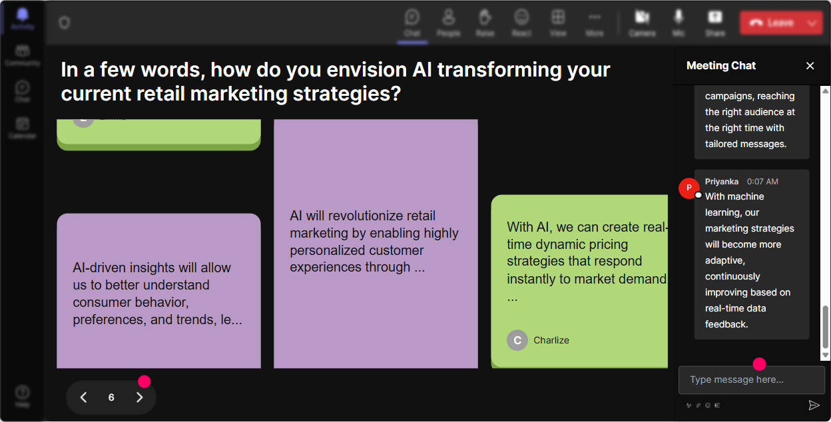Expand the Leave button dropdown arrow

click(812, 23)
